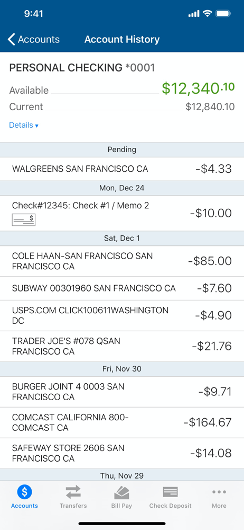Tap the Accounts dollar-sign icon
Viewport: 244px width, 530px height.
click(24, 492)
